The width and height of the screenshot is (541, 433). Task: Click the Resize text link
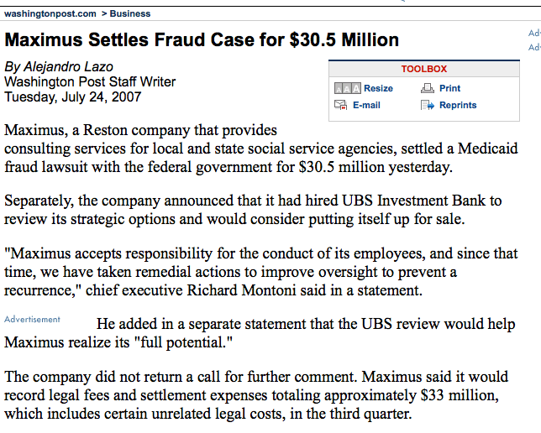[x=378, y=88]
